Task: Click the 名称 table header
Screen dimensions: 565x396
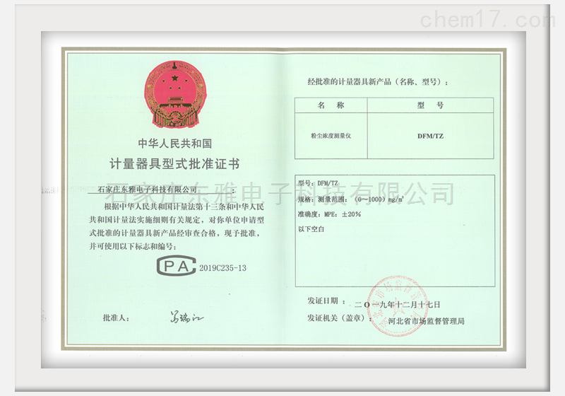Action: click(331, 105)
